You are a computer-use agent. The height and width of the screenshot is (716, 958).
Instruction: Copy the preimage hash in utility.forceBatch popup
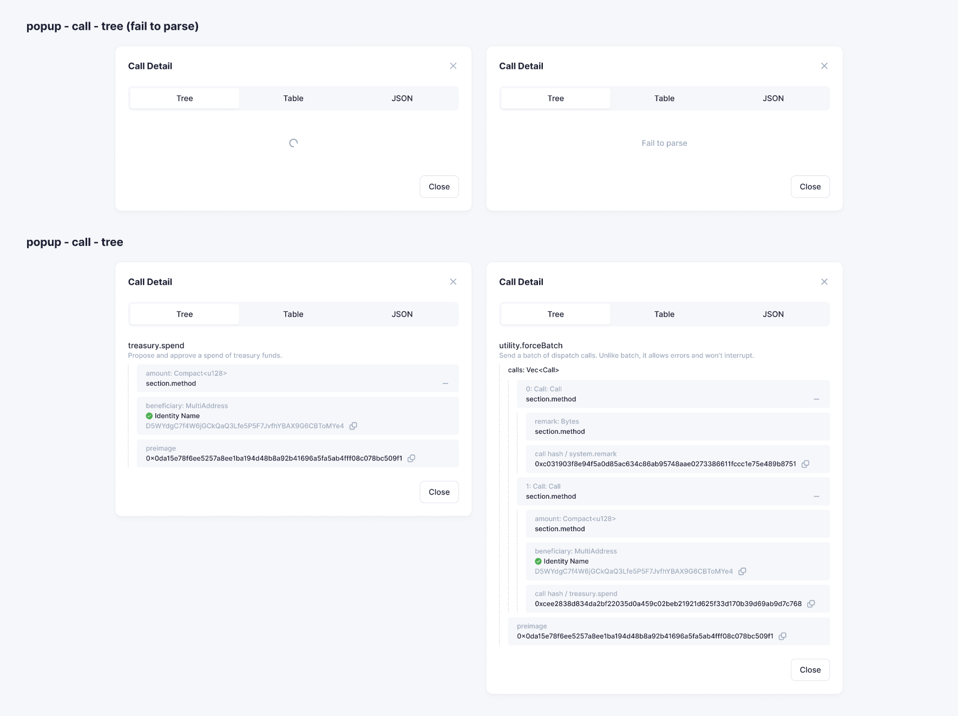pyautogui.click(x=783, y=636)
